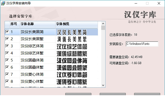Select font name 汉仪长美黑简
The width and height of the screenshot is (165, 99).
pos(32,32)
